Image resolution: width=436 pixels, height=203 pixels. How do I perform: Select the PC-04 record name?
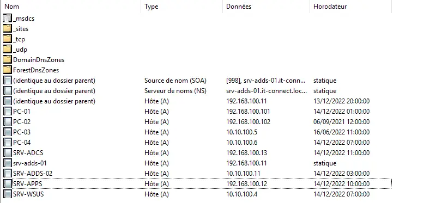click(22, 143)
